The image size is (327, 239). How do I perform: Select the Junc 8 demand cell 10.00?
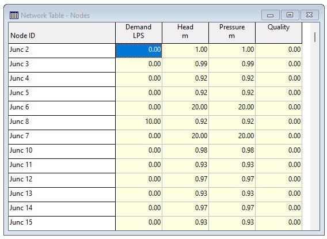tap(139, 123)
